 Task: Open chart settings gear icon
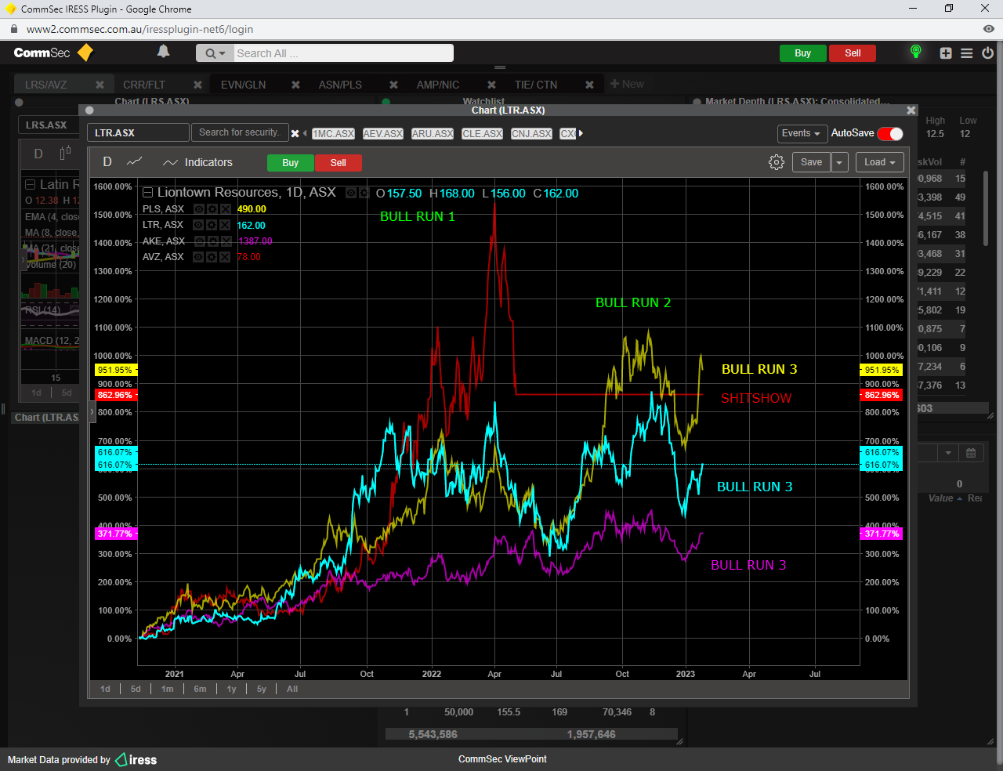[777, 162]
